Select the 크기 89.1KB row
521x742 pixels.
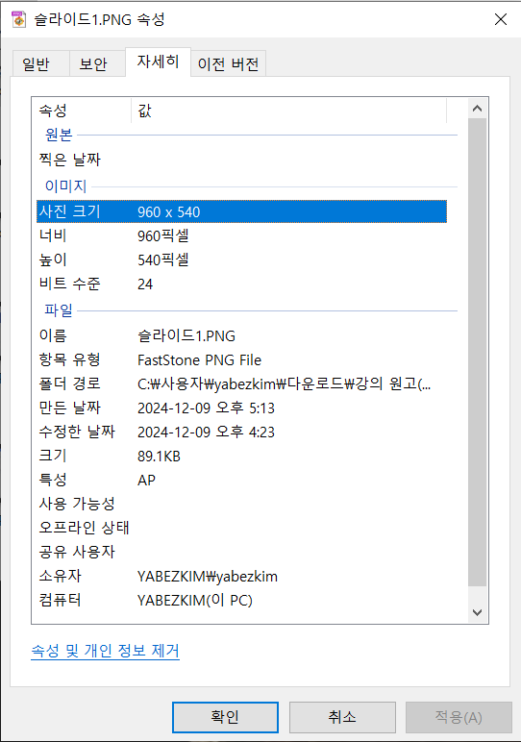(x=242, y=456)
